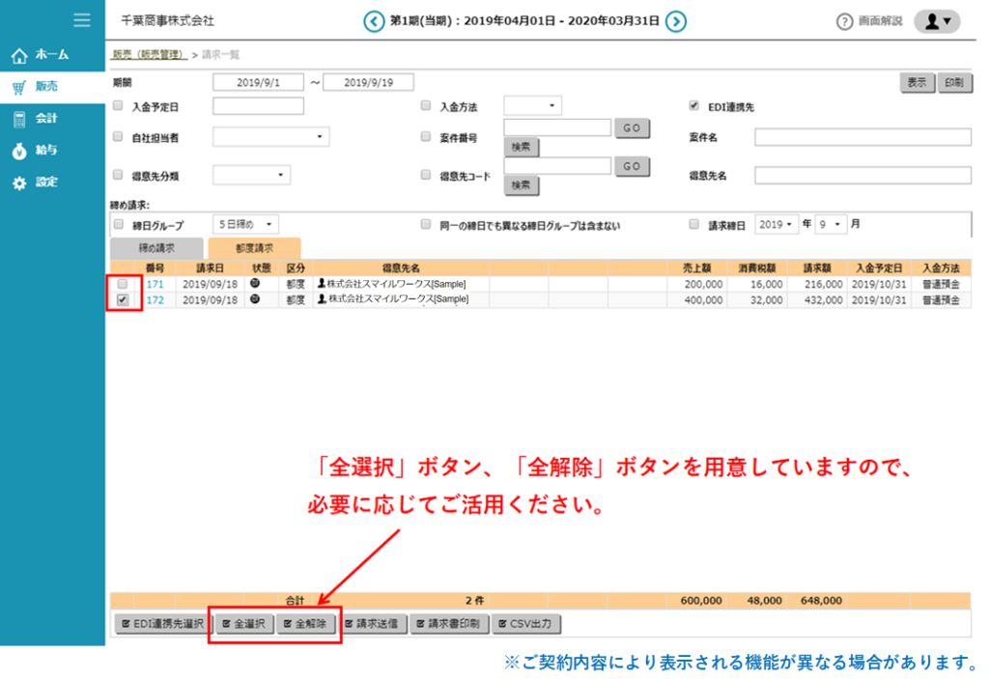989x679 pixels.
Task: Switch to 都度請求 tab
Action: (x=254, y=248)
